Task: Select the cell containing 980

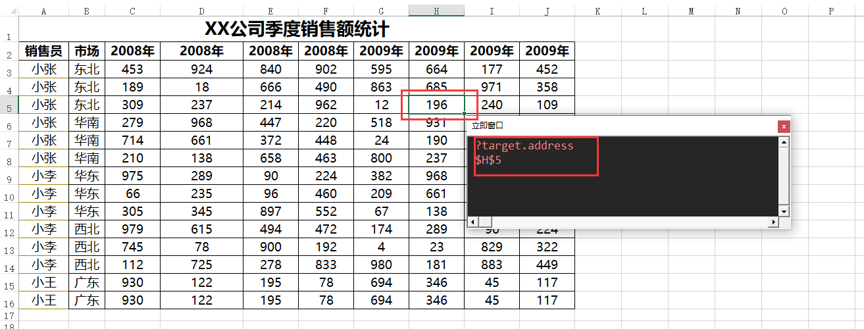Action: (381, 265)
